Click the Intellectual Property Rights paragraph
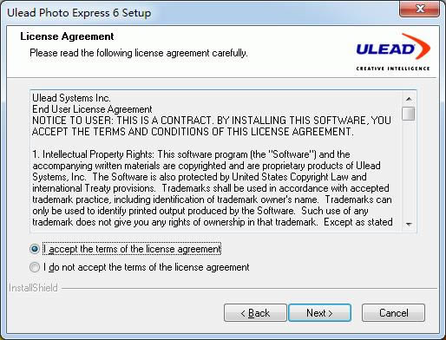Screen dimensions: 446x340 [x=213, y=188]
